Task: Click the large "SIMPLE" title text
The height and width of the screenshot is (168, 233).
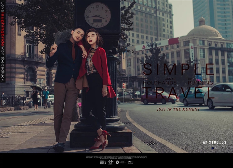Action: coord(179,69)
